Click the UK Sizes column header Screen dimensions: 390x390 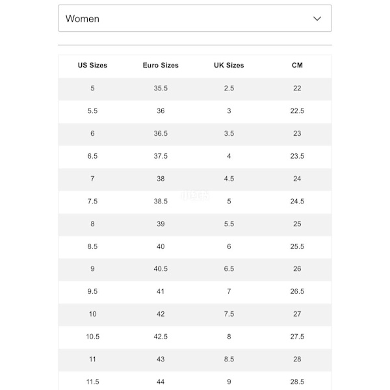click(229, 66)
